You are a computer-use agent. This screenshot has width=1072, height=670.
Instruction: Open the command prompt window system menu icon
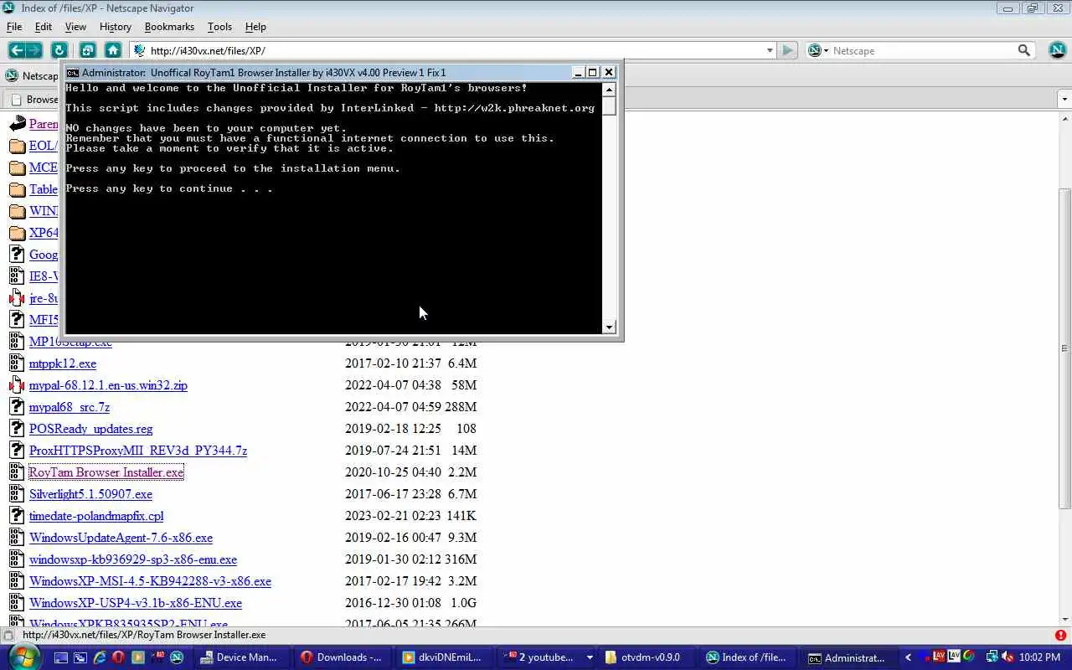tap(73, 73)
